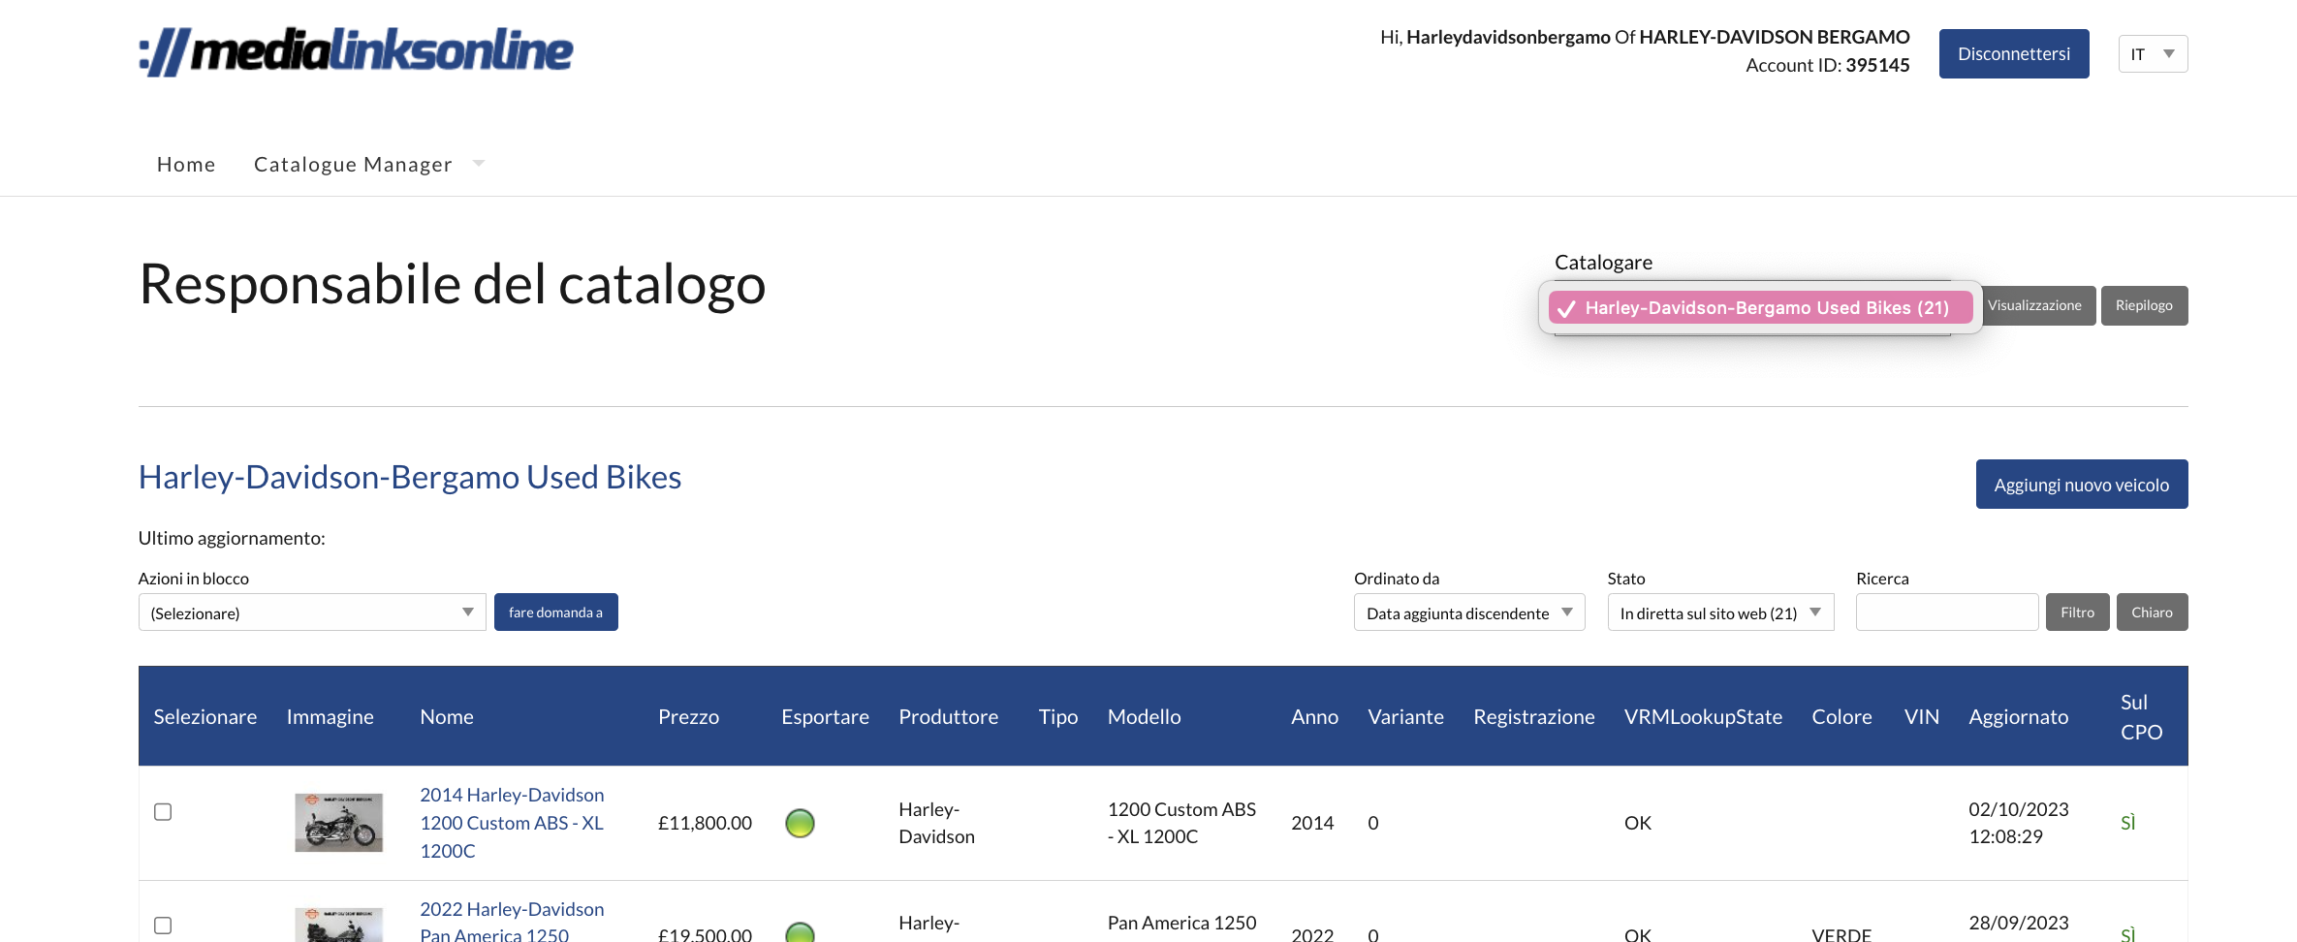Click inside the Ricerca search field
The width and height of the screenshot is (2297, 942).
pyautogui.click(x=1946, y=612)
